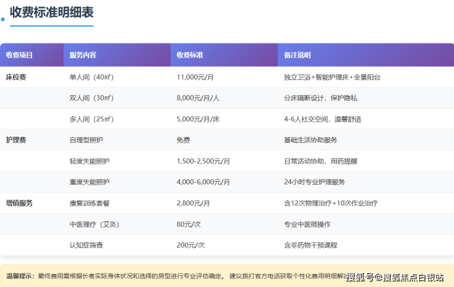Click the 轻度失能照护 service cell
Image resolution: width=454 pixels, height=287 pixels.
[90, 161]
